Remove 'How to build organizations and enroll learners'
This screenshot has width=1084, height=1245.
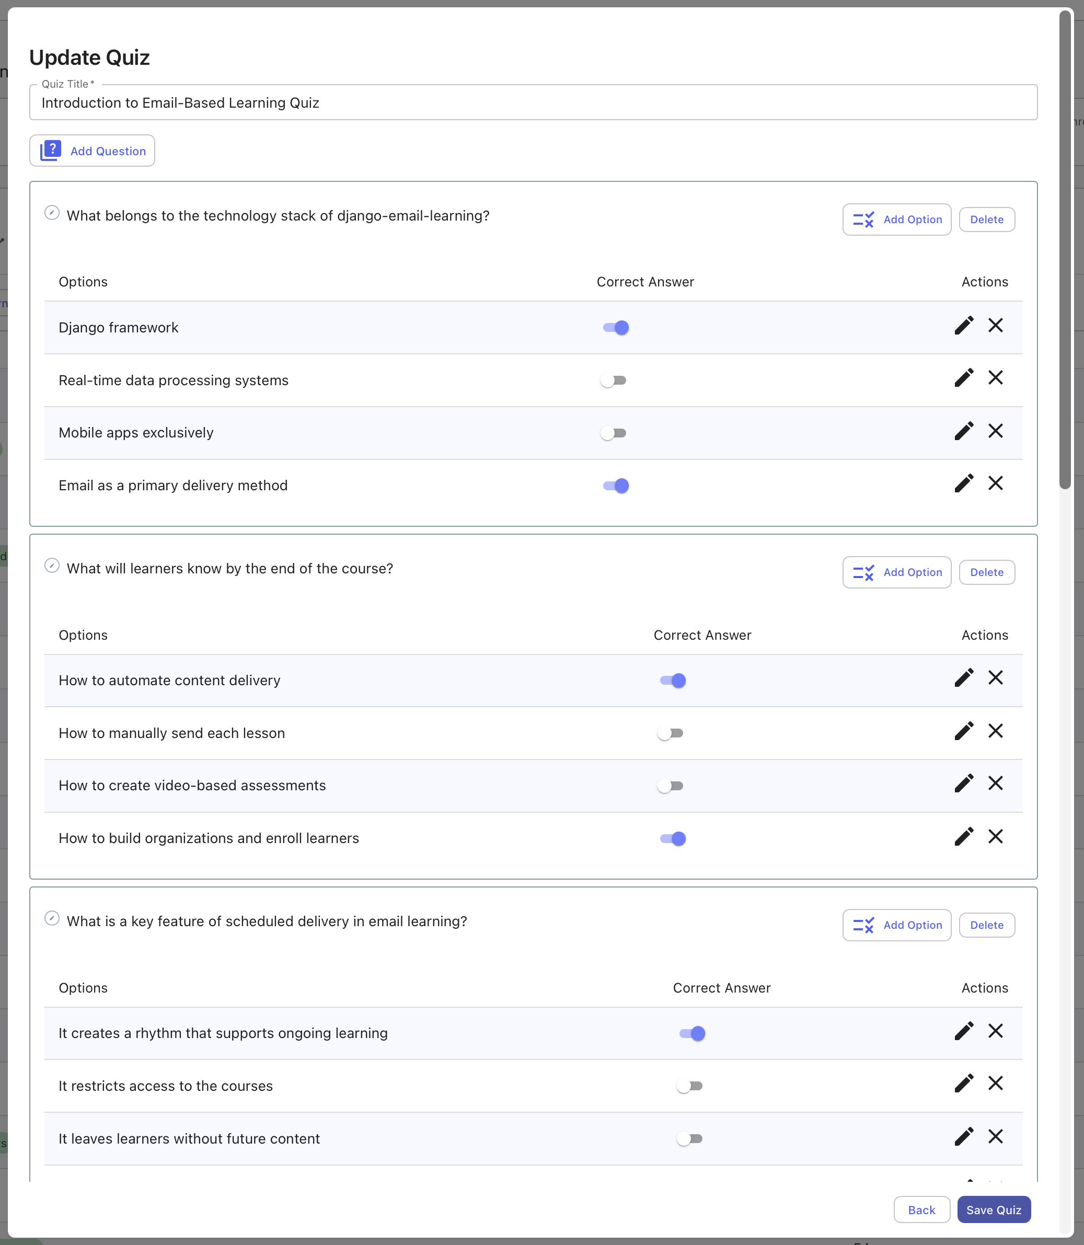coord(995,837)
